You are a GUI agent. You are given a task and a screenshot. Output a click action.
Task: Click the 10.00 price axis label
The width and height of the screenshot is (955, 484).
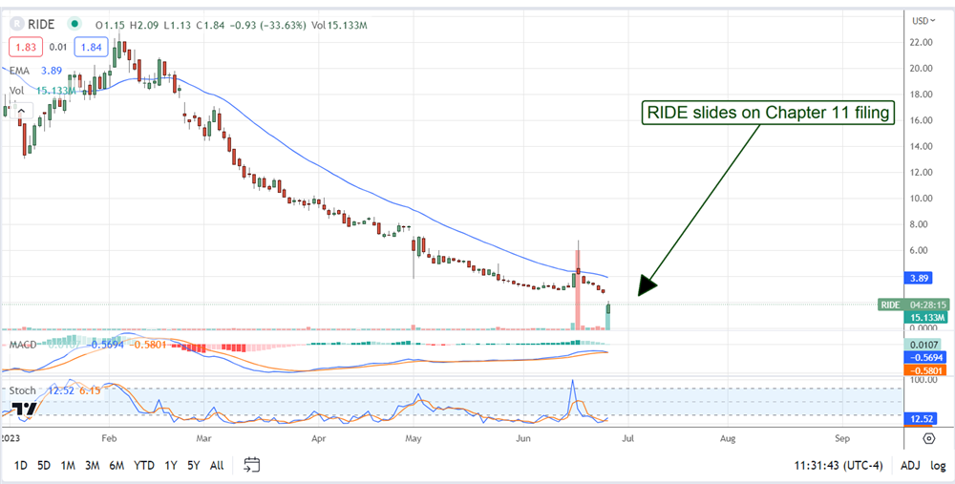(x=922, y=199)
